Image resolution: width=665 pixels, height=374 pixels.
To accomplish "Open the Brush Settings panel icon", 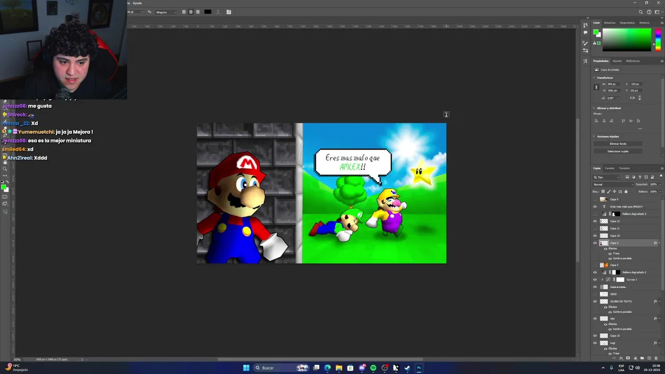I will (x=586, y=50).
